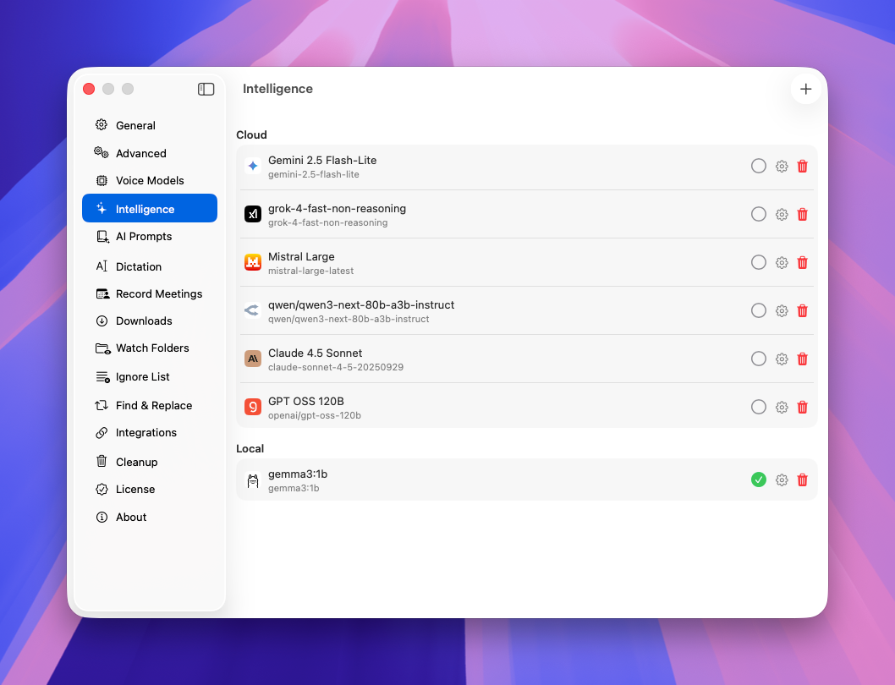Delete the qwen3-next-80b-a3b-instruct model

pyautogui.click(x=803, y=311)
